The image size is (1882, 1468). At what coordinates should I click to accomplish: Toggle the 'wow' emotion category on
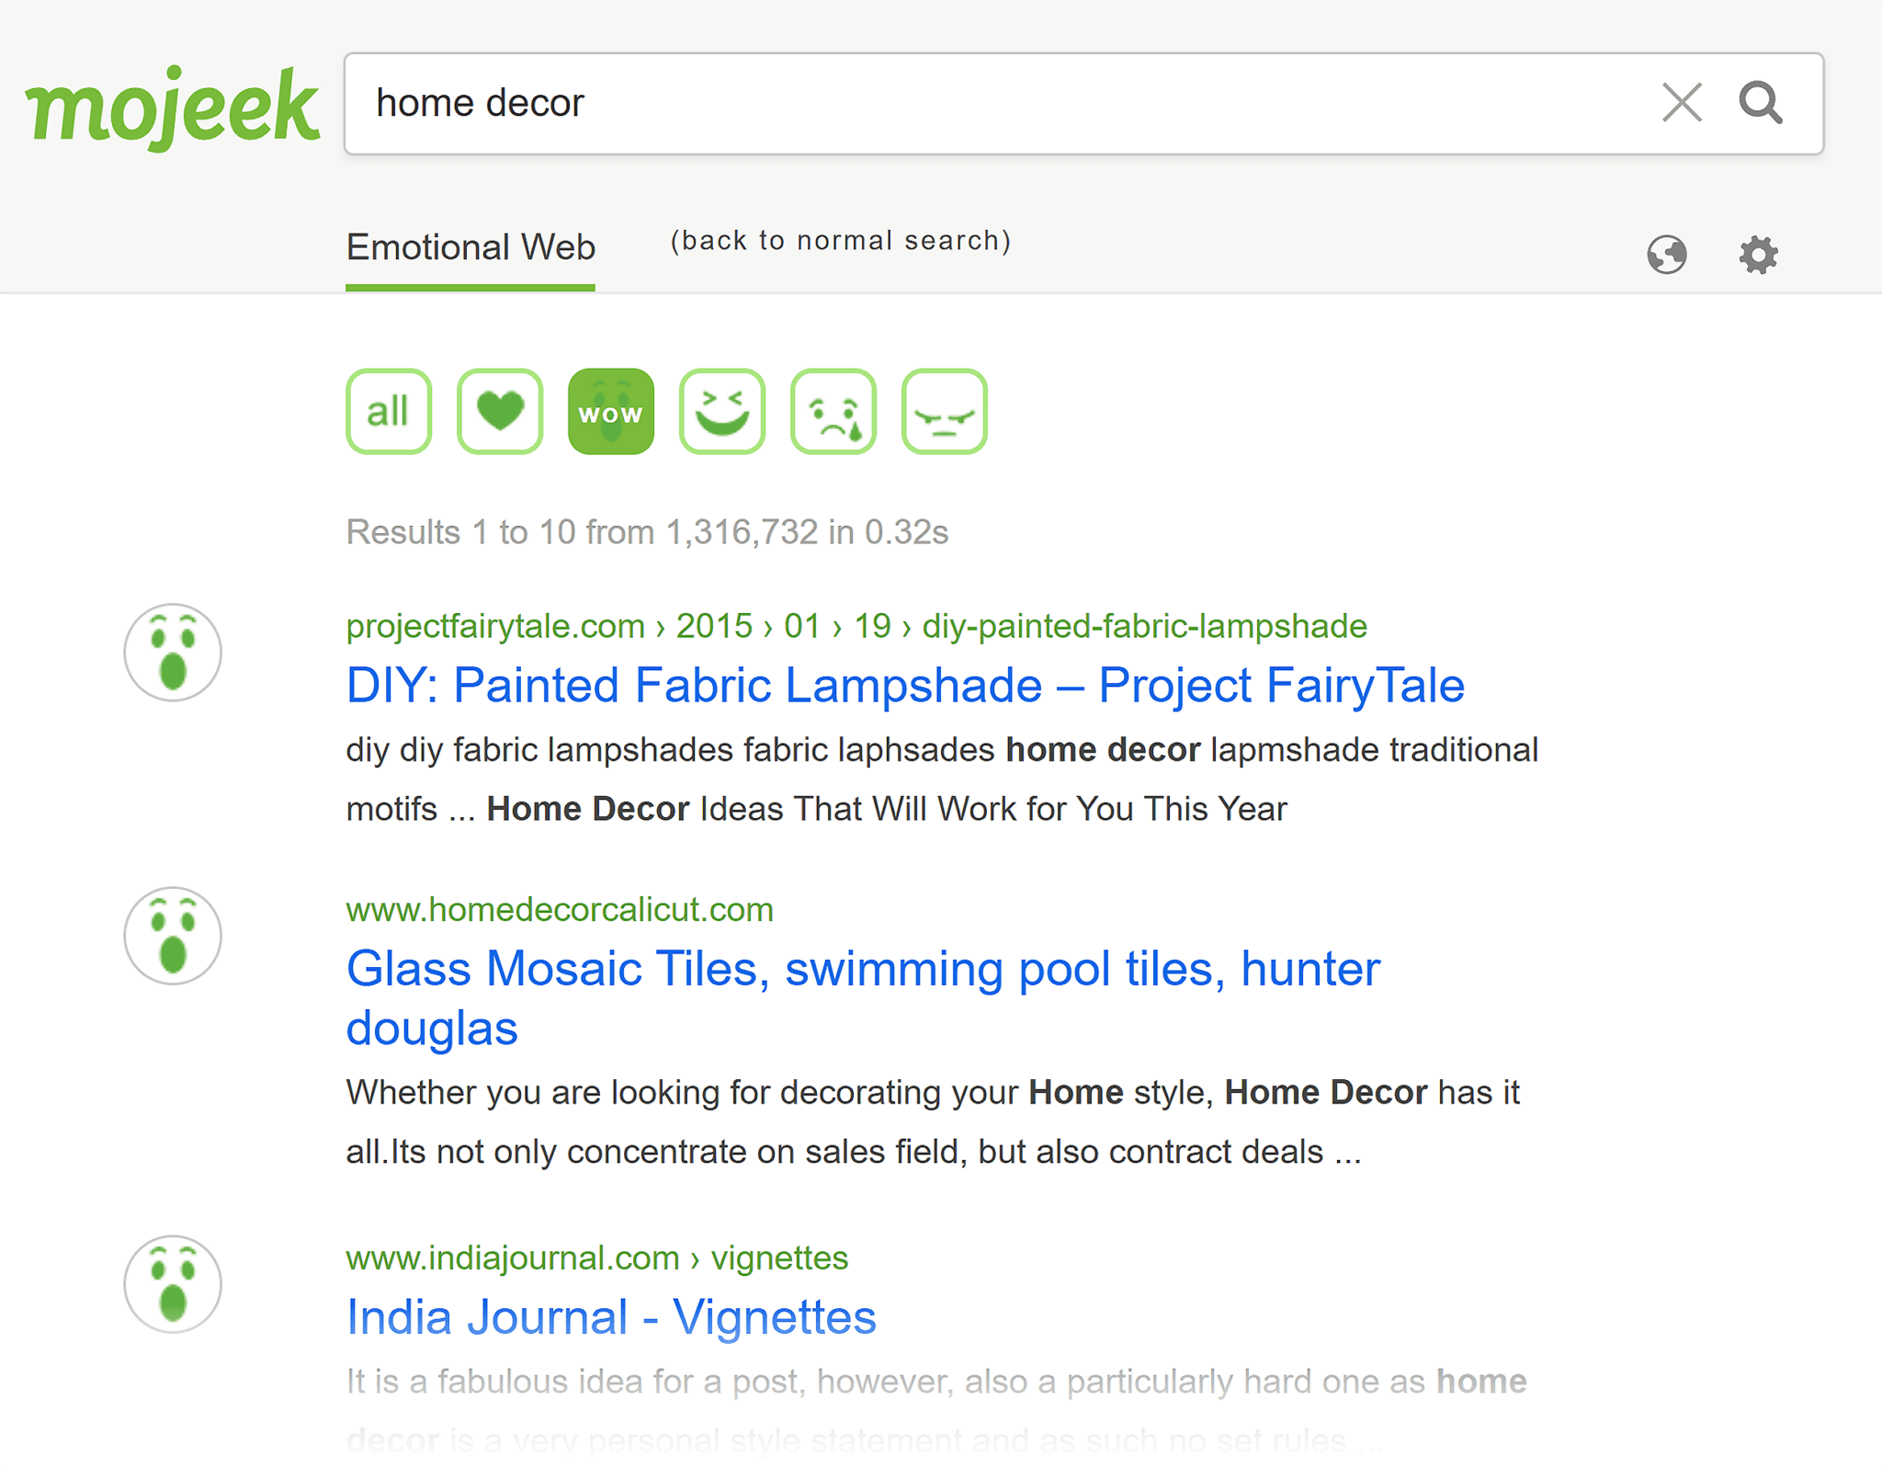(608, 413)
